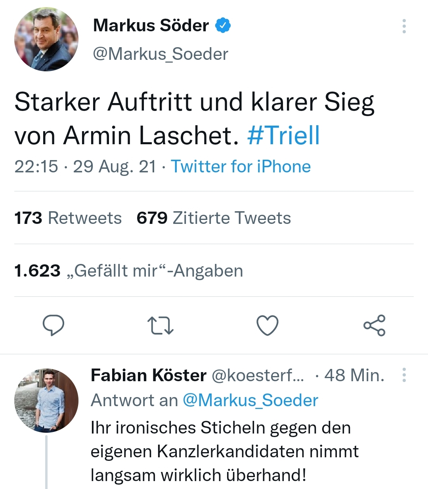428x489 pixels.
Task: Open Fabian Köster's profile picture
Action: [46, 400]
